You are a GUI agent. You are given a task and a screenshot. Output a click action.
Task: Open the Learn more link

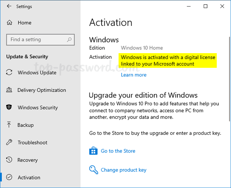pyautogui.click(x=134, y=75)
